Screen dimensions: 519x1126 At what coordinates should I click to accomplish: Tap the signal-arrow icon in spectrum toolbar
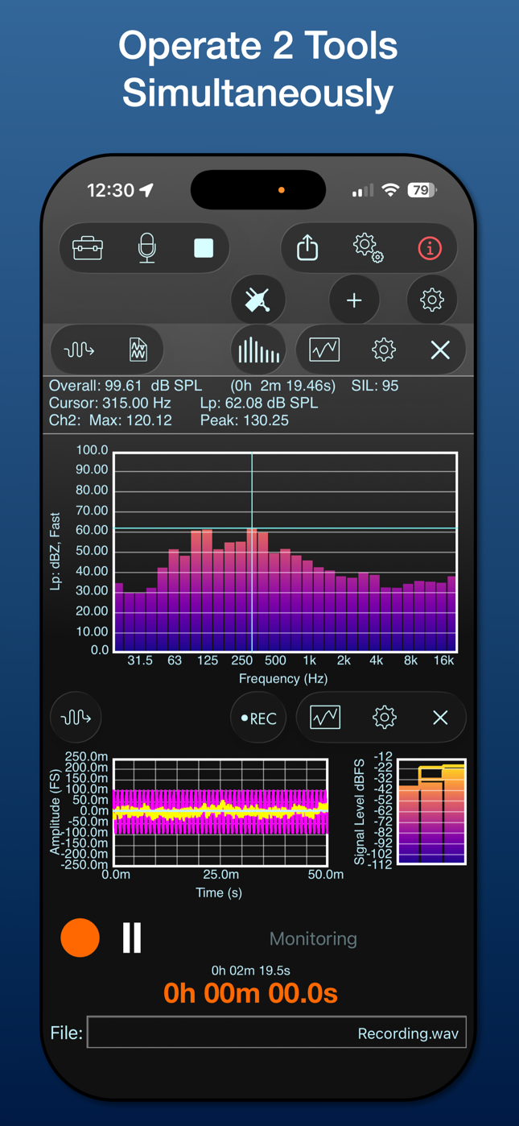[79, 350]
